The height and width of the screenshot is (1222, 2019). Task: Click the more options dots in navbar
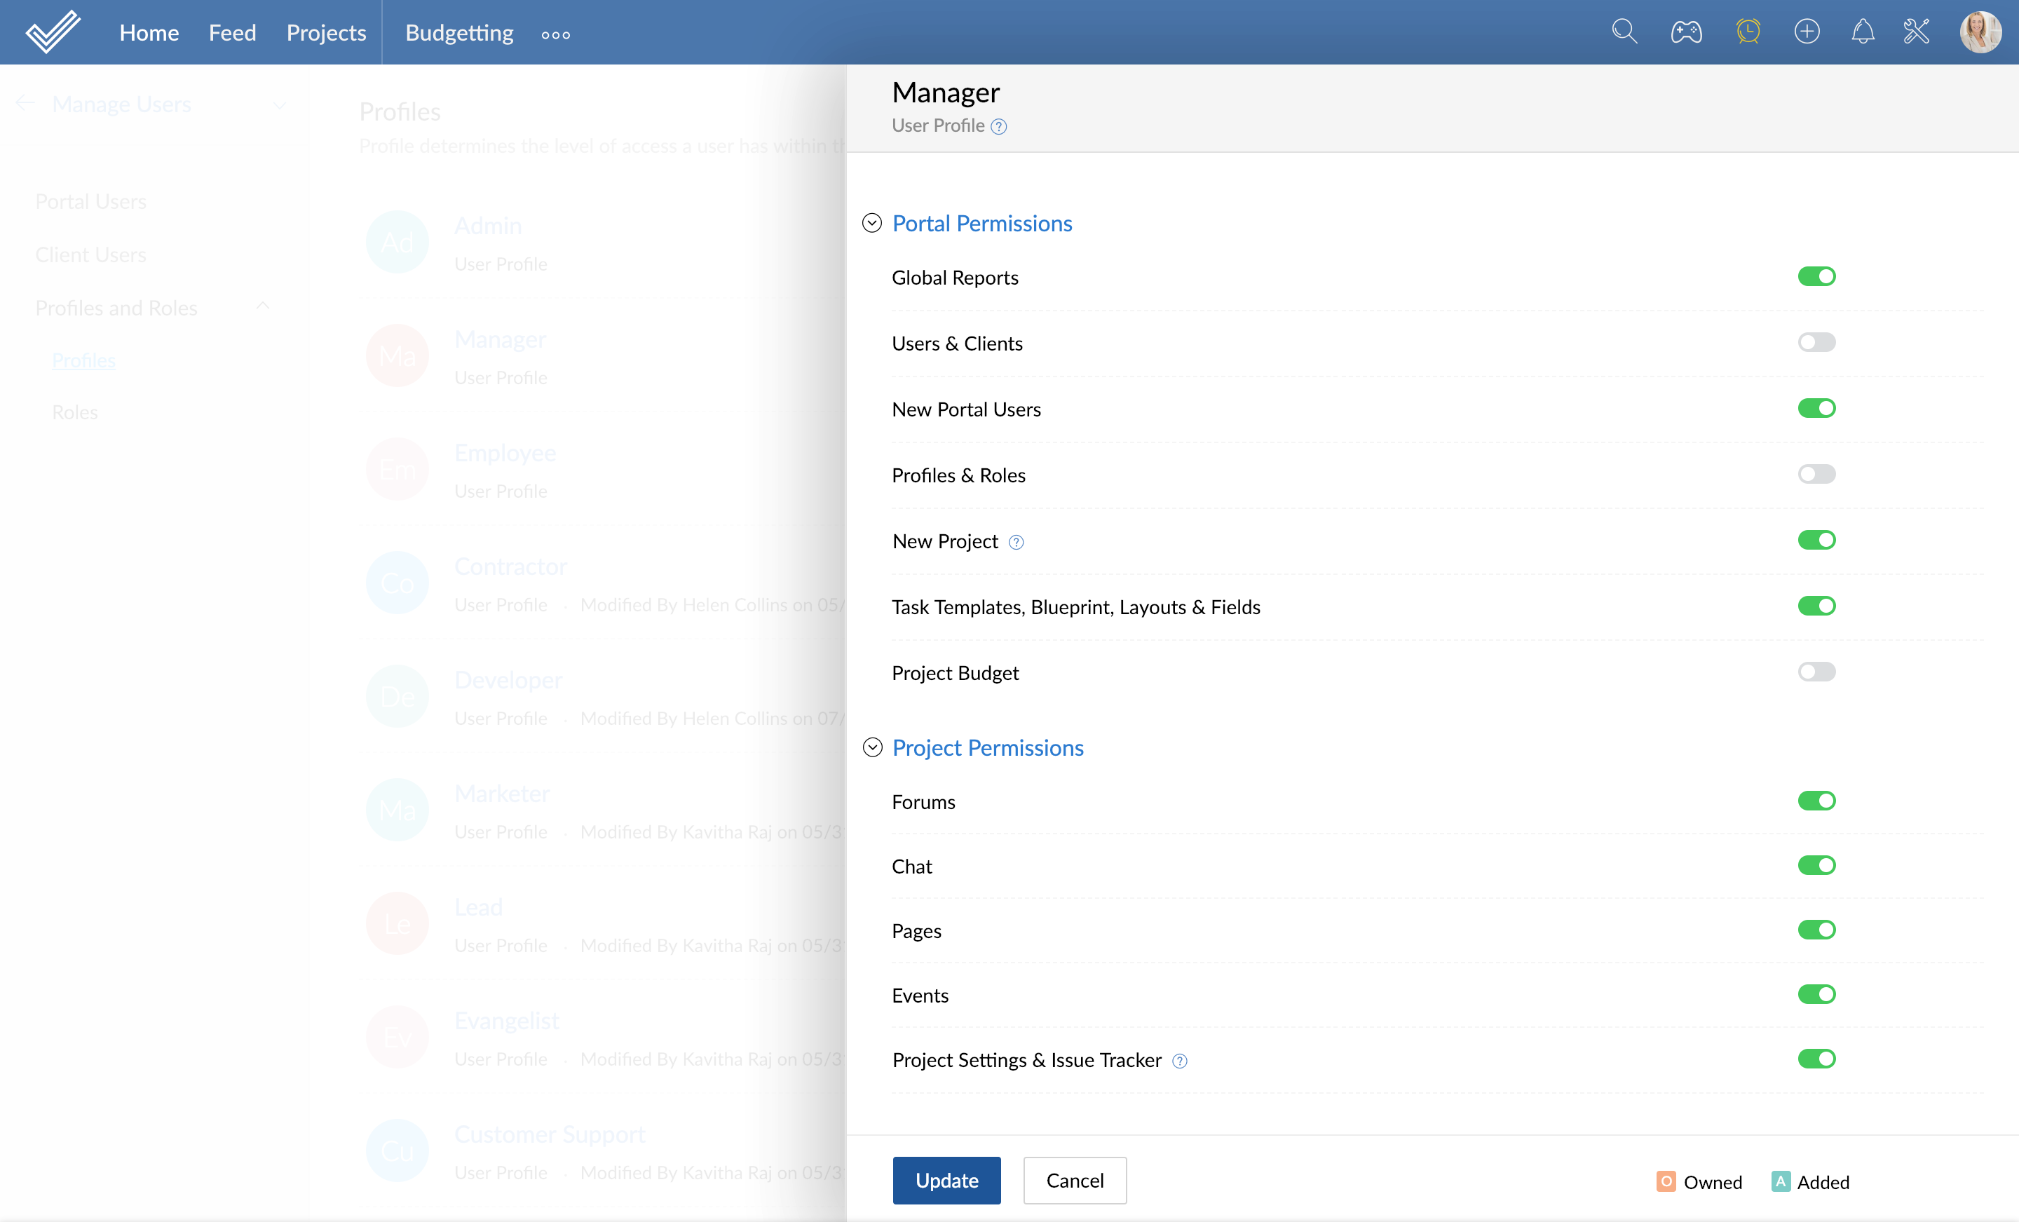pyautogui.click(x=555, y=34)
